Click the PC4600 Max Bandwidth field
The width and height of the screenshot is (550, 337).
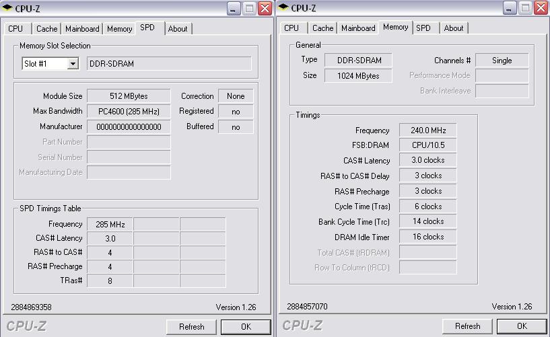129,111
